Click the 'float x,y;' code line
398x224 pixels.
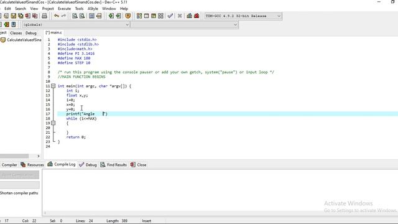(x=77, y=95)
